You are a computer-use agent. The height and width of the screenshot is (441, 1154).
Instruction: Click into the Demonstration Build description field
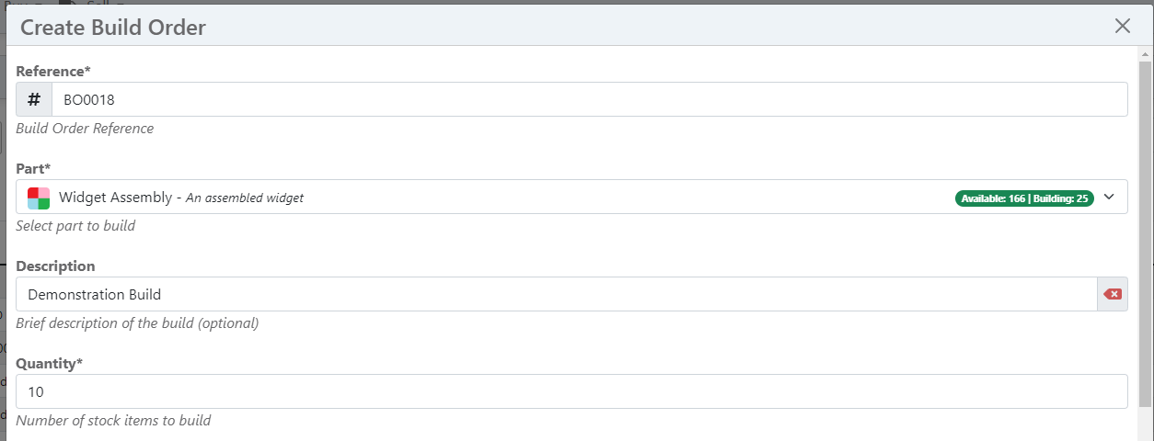(x=556, y=294)
